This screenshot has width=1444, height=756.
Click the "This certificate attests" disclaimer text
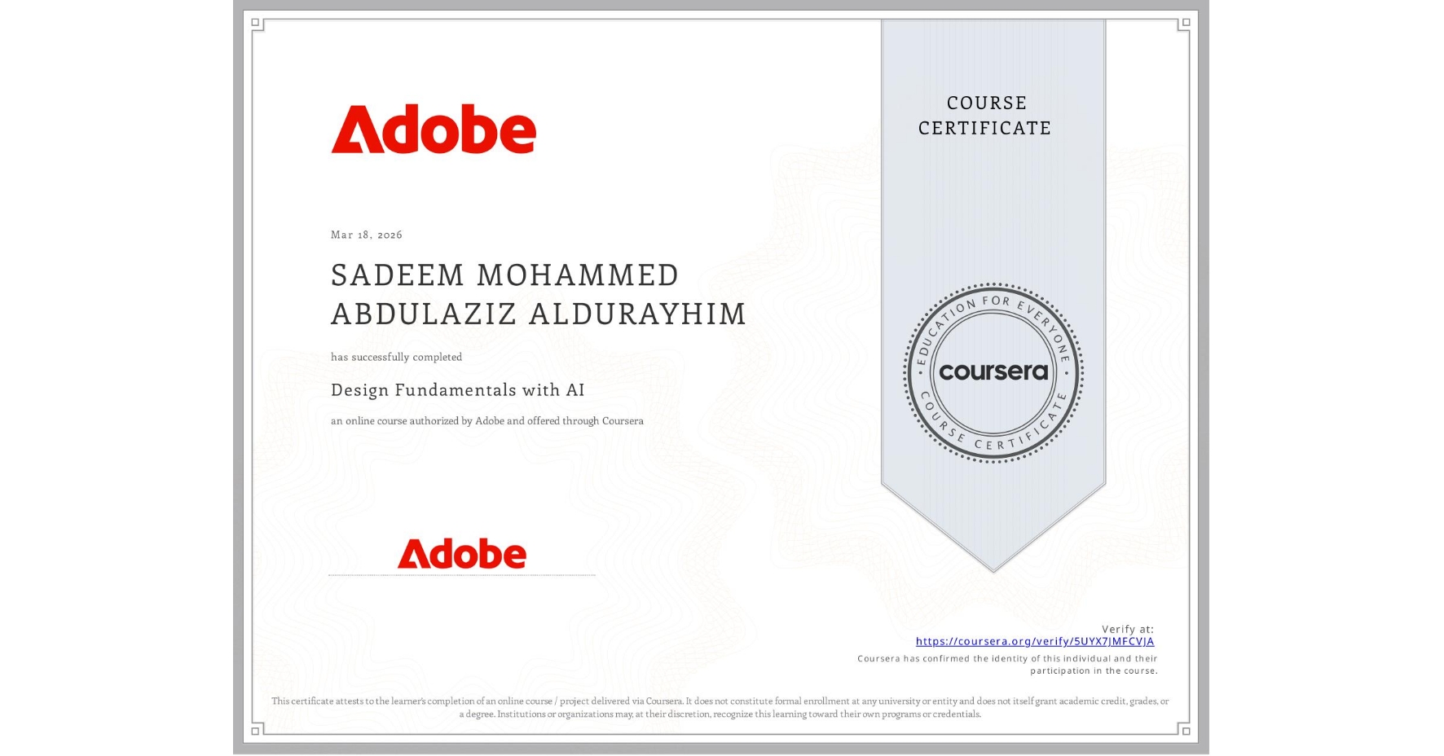click(x=720, y=707)
